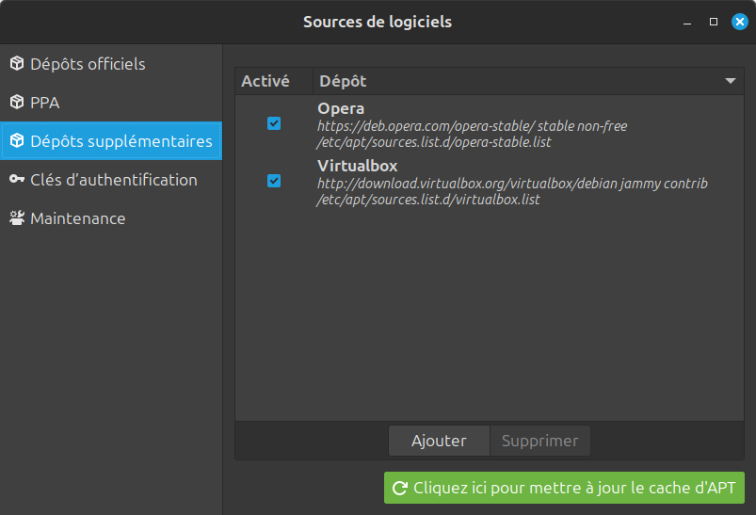Open the Dépôts officiels section
The height and width of the screenshot is (515, 756).
tap(111, 64)
